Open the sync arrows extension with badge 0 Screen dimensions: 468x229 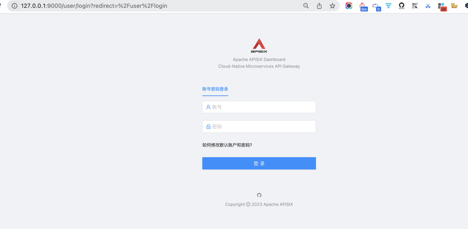(376, 6)
